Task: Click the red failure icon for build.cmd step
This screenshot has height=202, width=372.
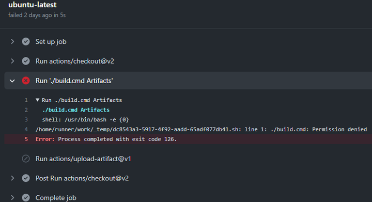Action: [26, 81]
